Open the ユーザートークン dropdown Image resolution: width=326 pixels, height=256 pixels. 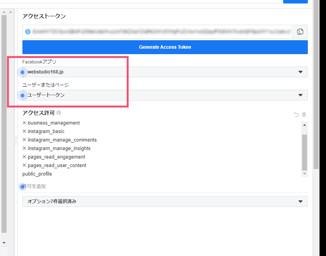tap(165, 95)
